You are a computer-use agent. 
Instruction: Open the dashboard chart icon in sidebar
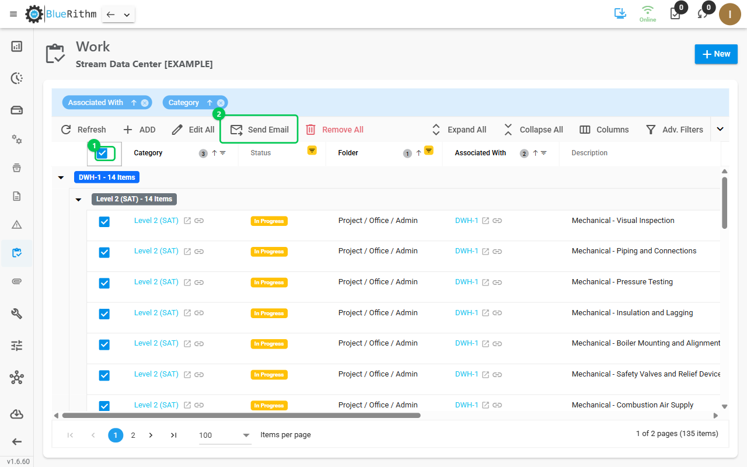point(17,46)
